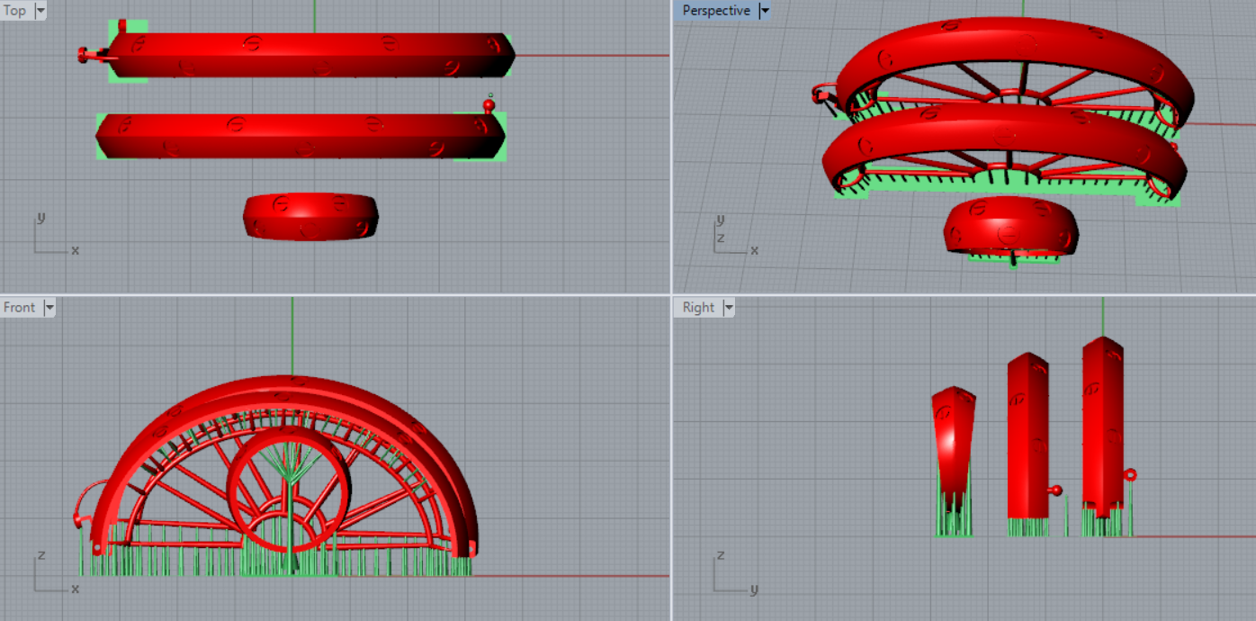
Task: Select the Front viewport title label
Action: (x=20, y=308)
